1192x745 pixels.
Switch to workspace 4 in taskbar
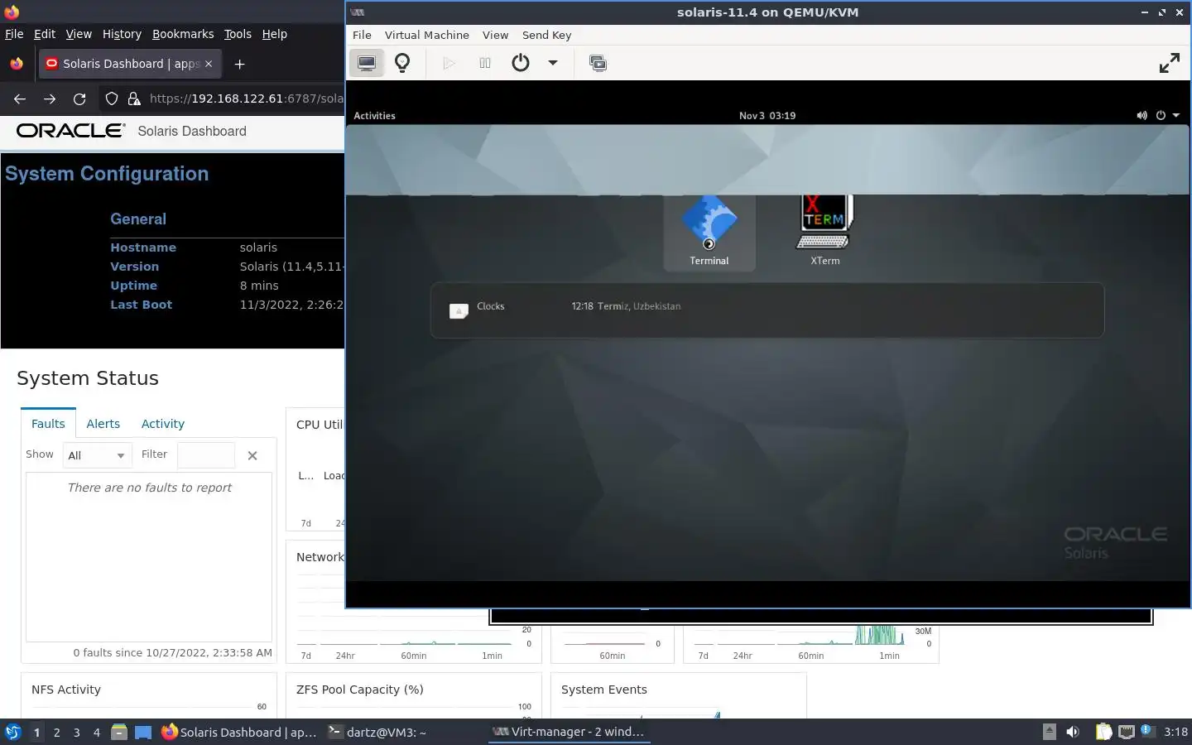point(97,732)
